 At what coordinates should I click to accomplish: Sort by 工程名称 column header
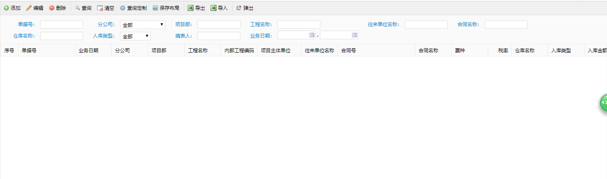[x=202, y=51]
